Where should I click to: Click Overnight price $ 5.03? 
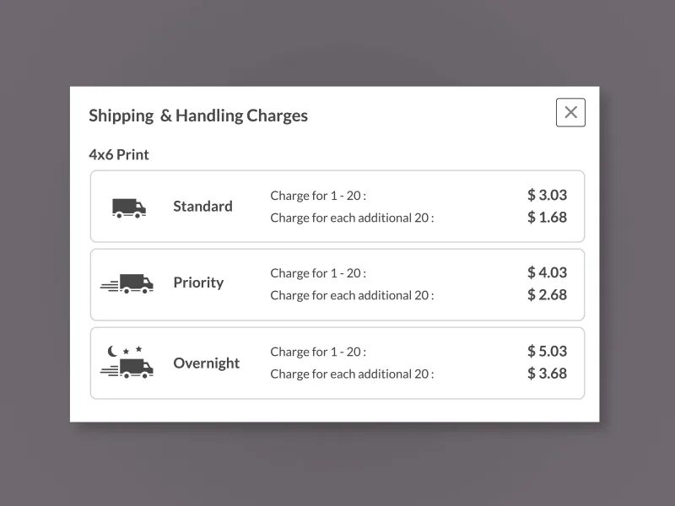pyautogui.click(x=547, y=351)
